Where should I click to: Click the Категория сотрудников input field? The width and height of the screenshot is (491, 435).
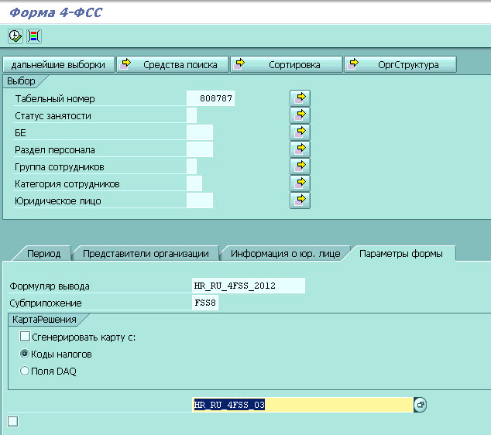[194, 183]
